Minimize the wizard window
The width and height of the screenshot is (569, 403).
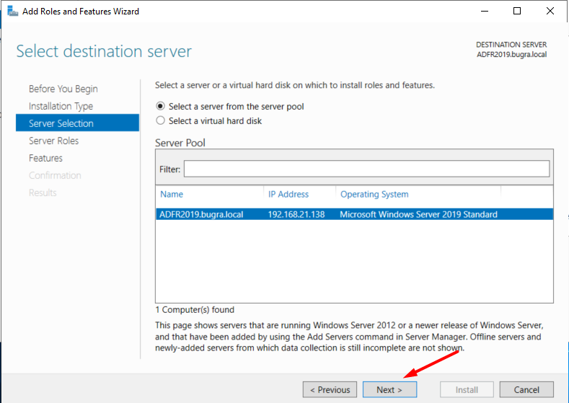pos(485,12)
